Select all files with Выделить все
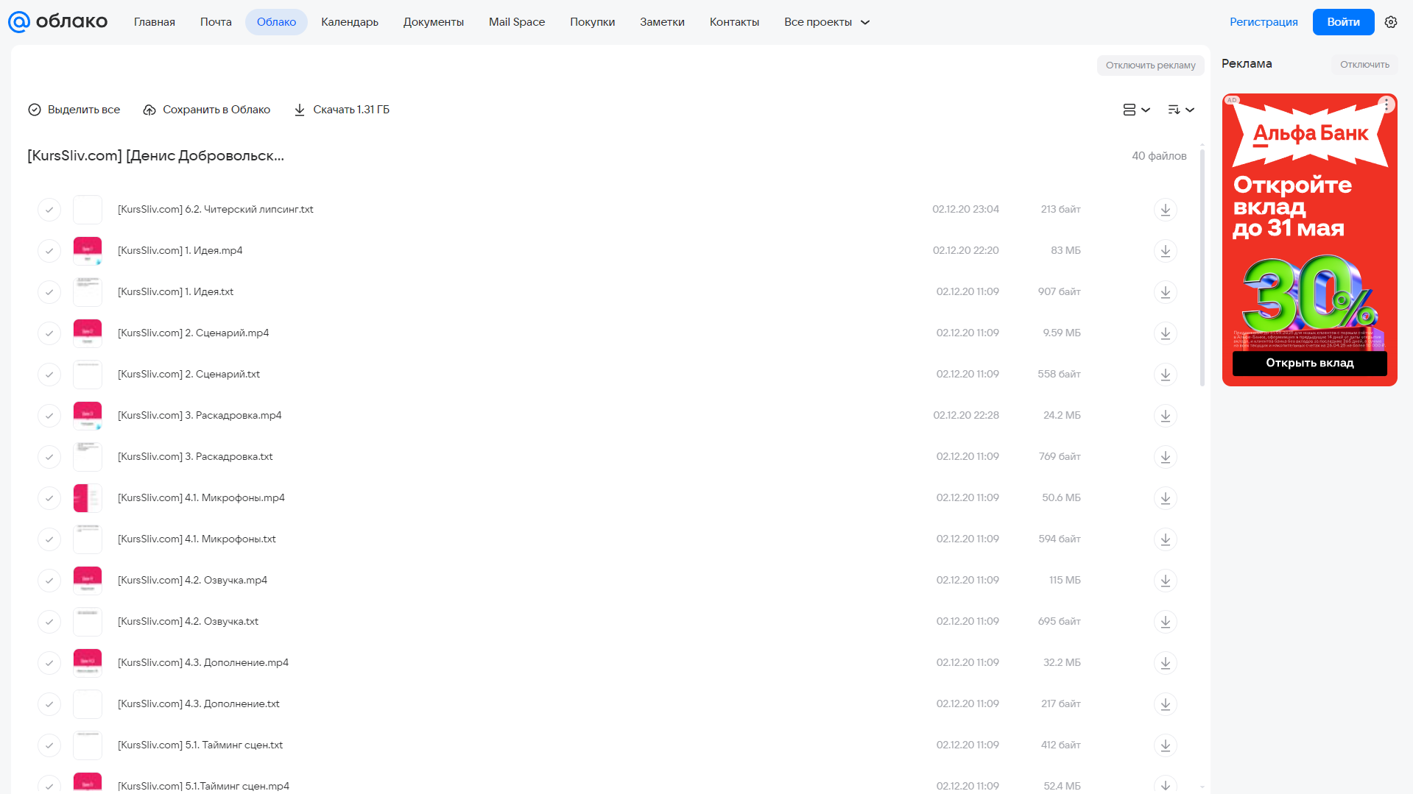This screenshot has width=1413, height=794. pos(74,110)
